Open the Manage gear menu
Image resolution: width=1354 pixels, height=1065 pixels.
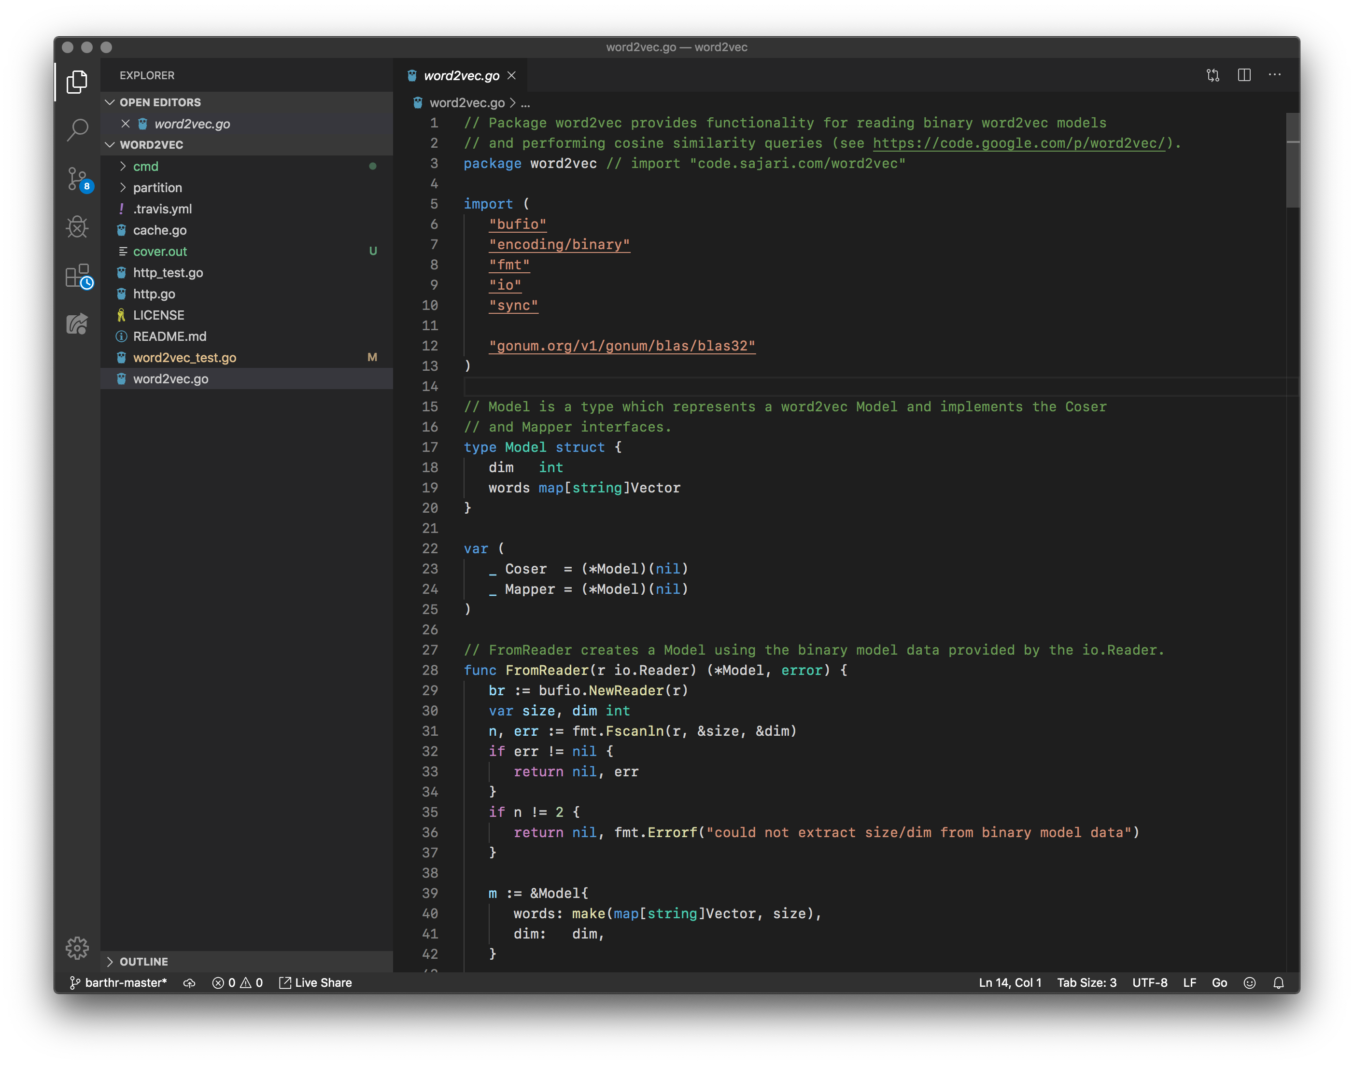(x=77, y=948)
